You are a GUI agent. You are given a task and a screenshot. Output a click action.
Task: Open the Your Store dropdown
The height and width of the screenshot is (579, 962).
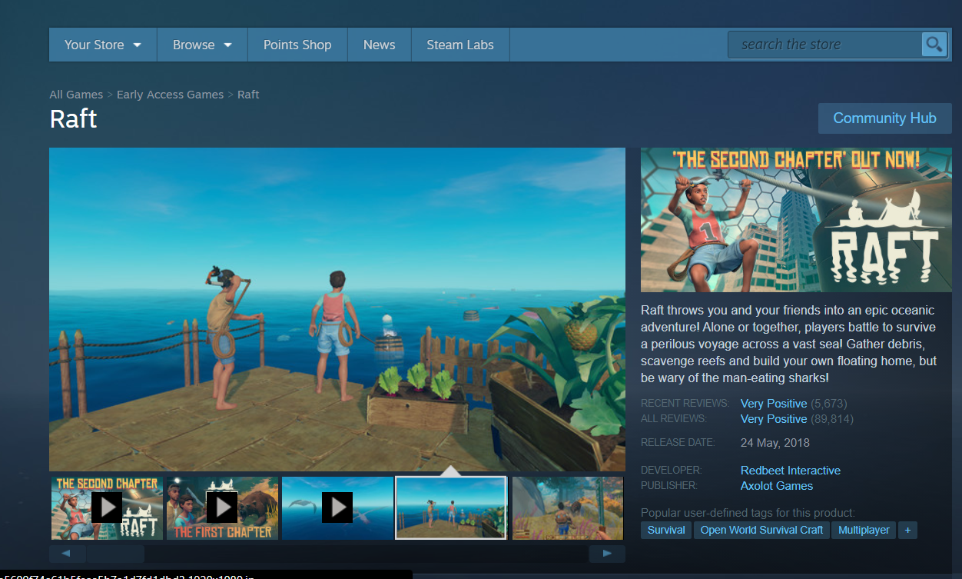[103, 45]
